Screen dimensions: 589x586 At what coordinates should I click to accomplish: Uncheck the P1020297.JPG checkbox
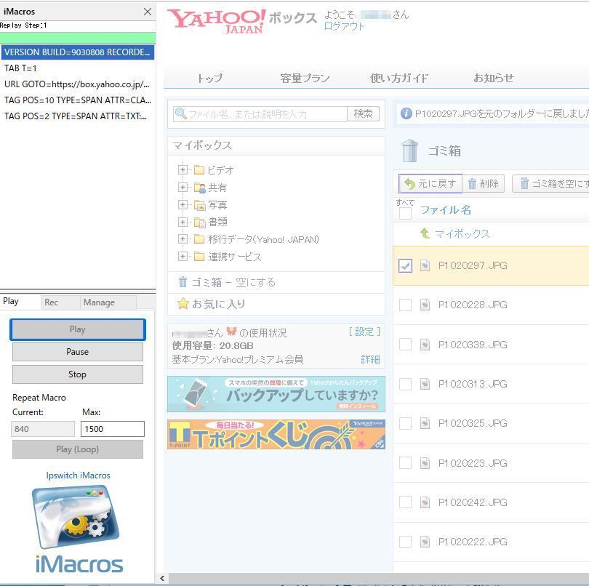(x=405, y=265)
